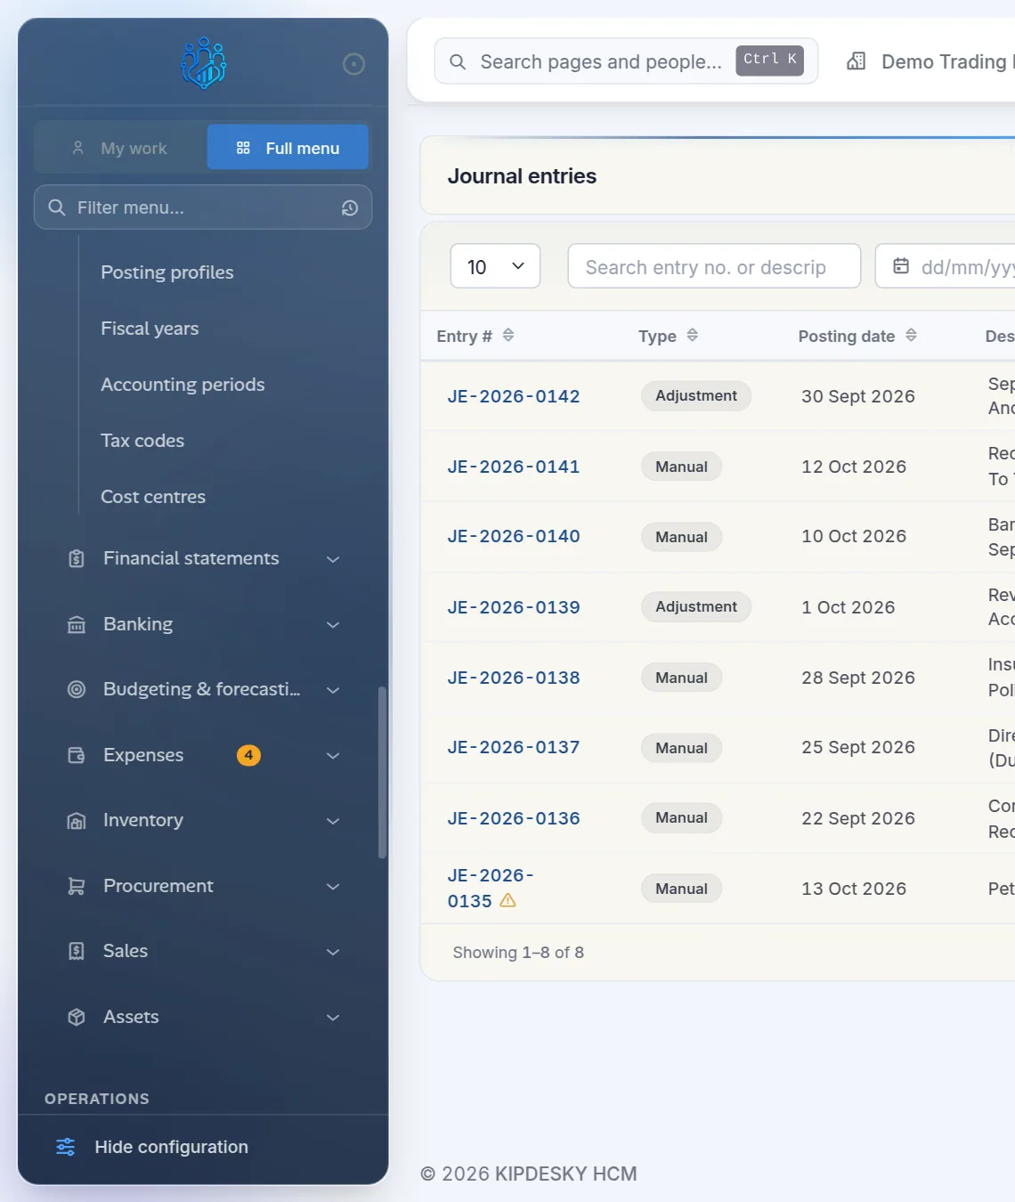Viewport: 1015px width, 1202px height.
Task: Click the sidebar vertical scrollbar
Action: coord(382,772)
